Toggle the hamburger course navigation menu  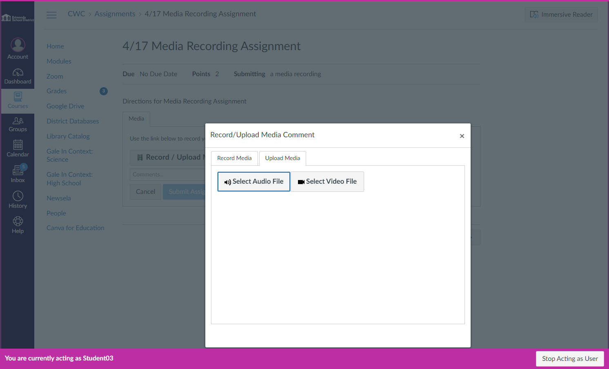click(51, 15)
